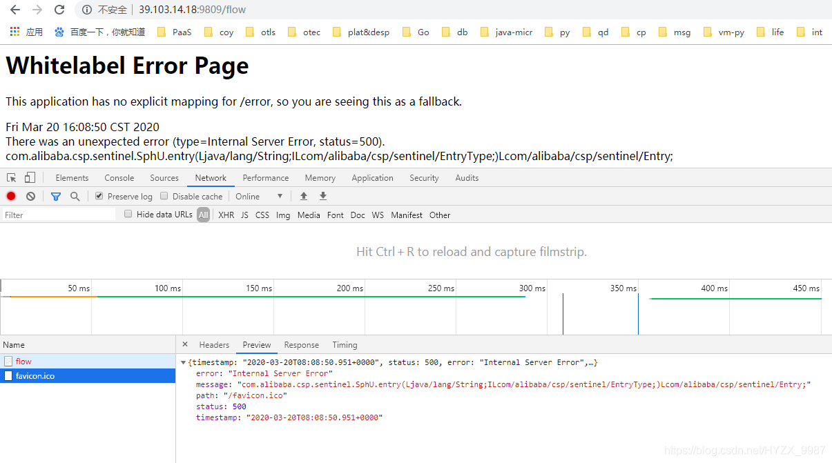The image size is (832, 463).
Task: Toggle the device toolbar icon
Action: click(x=28, y=177)
